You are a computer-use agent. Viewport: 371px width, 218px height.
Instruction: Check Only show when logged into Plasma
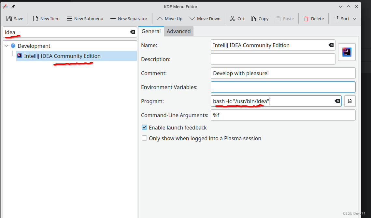(x=144, y=138)
